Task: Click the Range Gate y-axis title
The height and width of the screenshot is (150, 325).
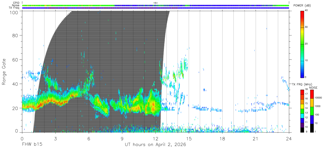Action: 4,72
